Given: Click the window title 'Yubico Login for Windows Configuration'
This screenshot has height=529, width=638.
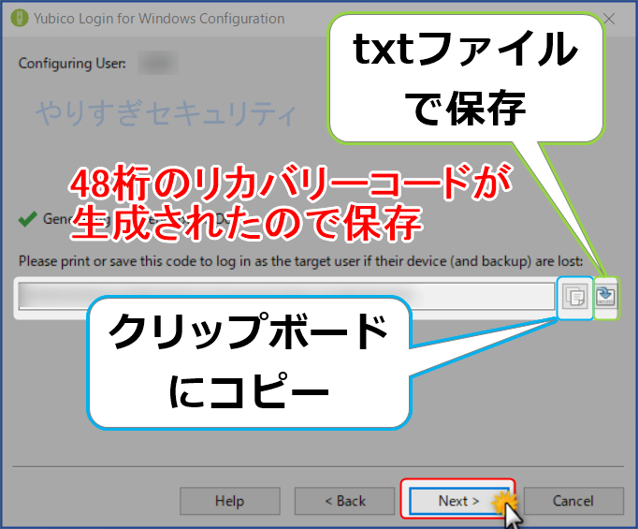Looking at the screenshot, I should [159, 19].
